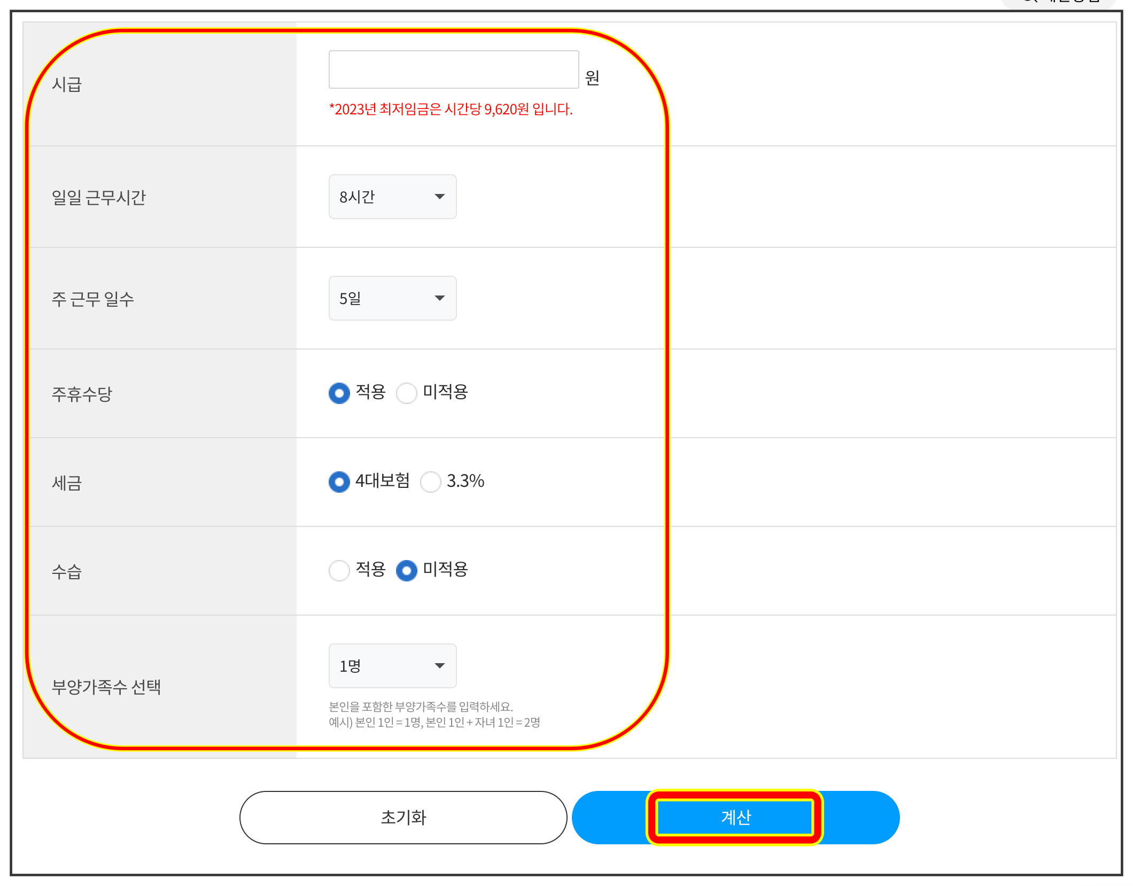Viewport: 1133px width, 886px height.
Task: Select 미적용 for 수습
Action: click(x=407, y=571)
